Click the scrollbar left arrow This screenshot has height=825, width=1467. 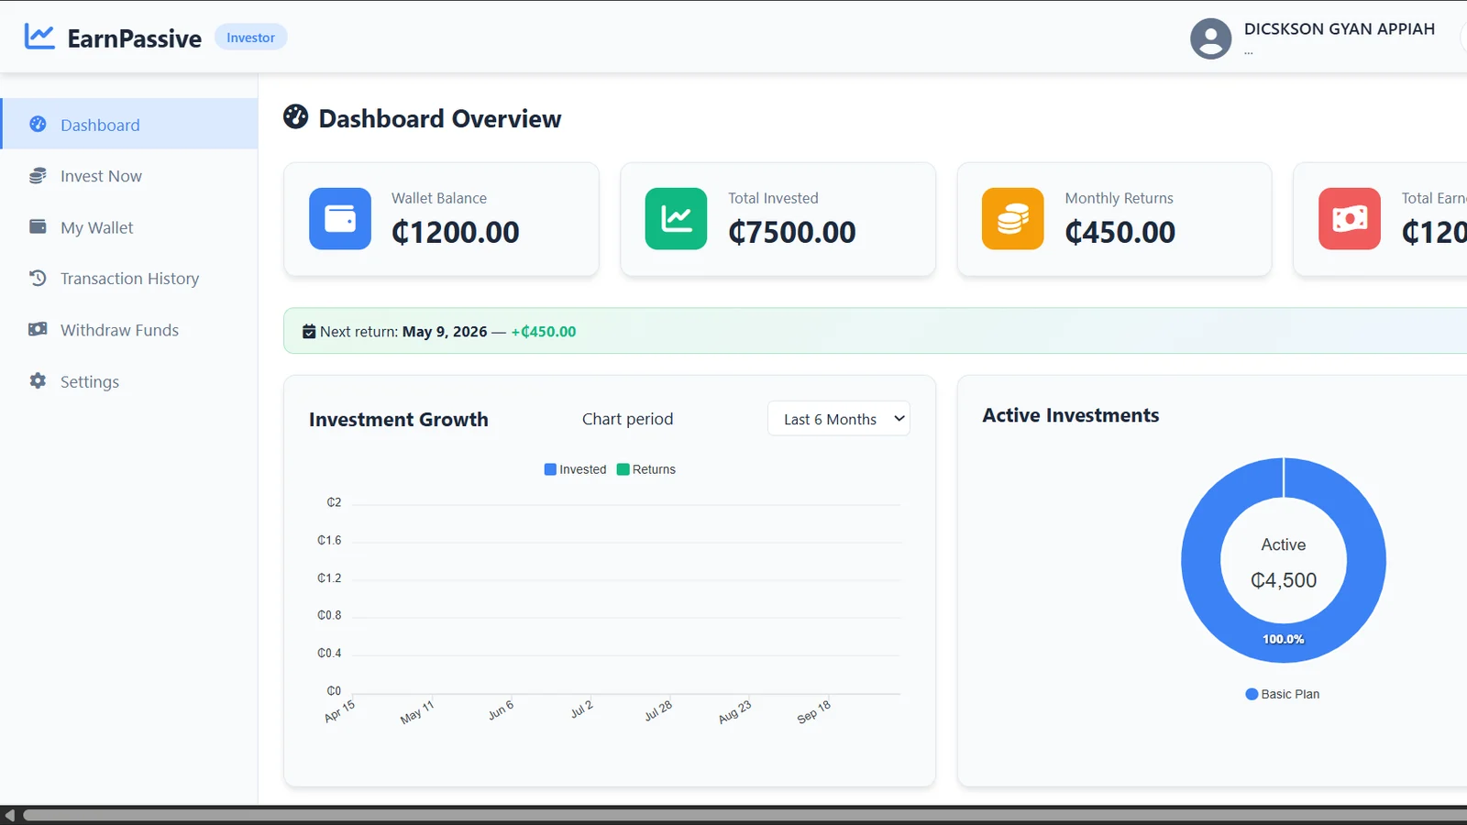[x=9, y=815]
